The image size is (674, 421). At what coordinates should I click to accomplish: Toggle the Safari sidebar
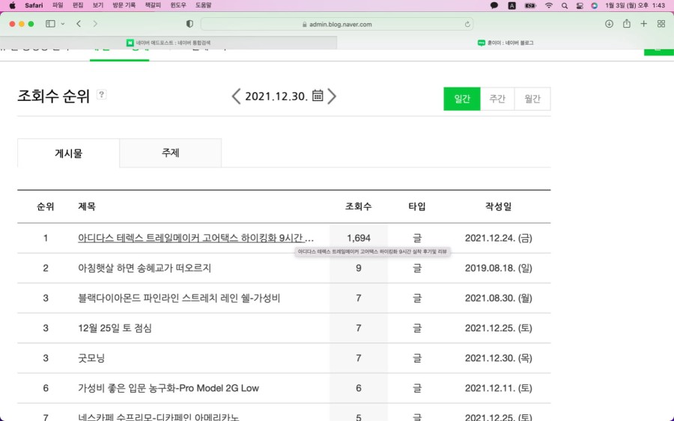(50, 24)
